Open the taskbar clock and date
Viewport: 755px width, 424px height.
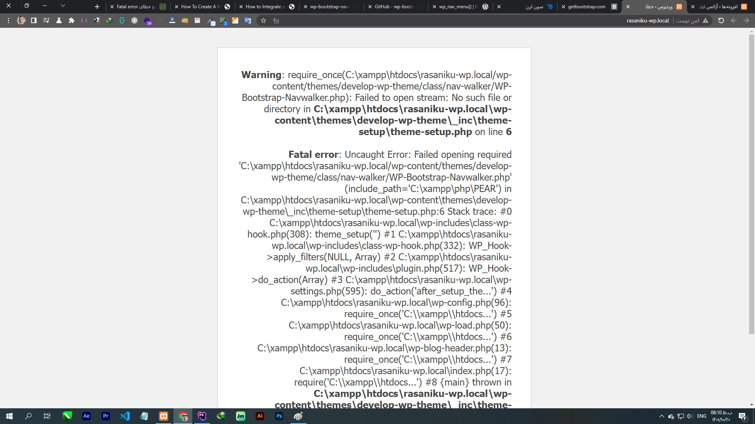[x=721, y=416]
